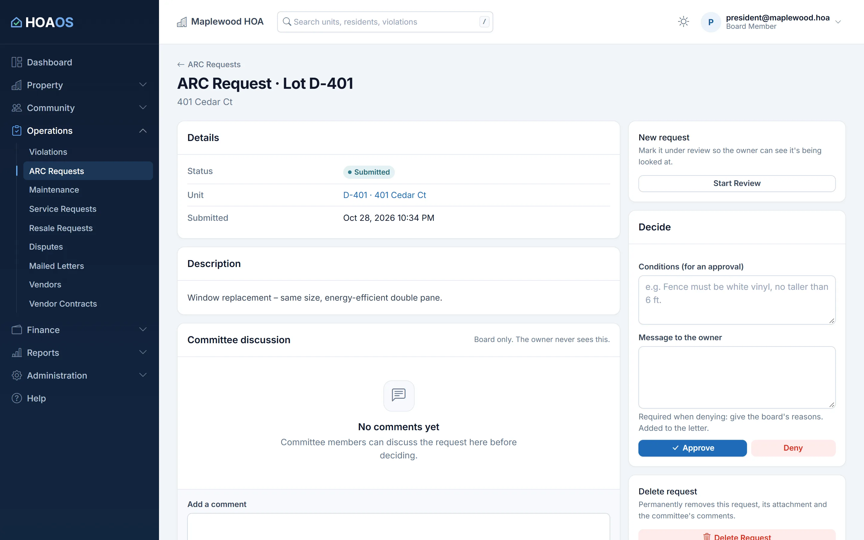The image size is (864, 540).
Task: Open Vendors in the sidebar
Action: 88,285
